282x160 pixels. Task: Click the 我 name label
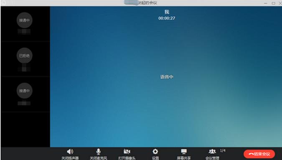(x=167, y=12)
